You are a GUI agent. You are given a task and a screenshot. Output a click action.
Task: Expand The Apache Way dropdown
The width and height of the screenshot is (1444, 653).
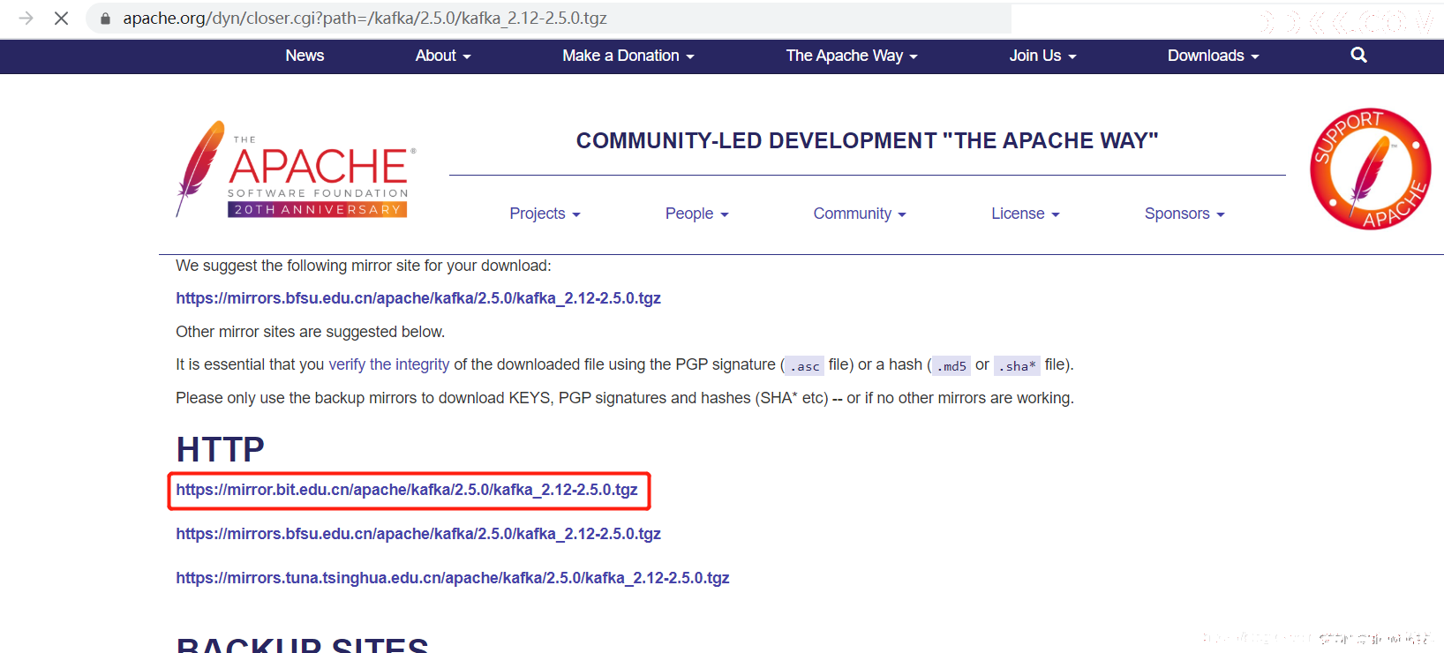click(x=852, y=56)
